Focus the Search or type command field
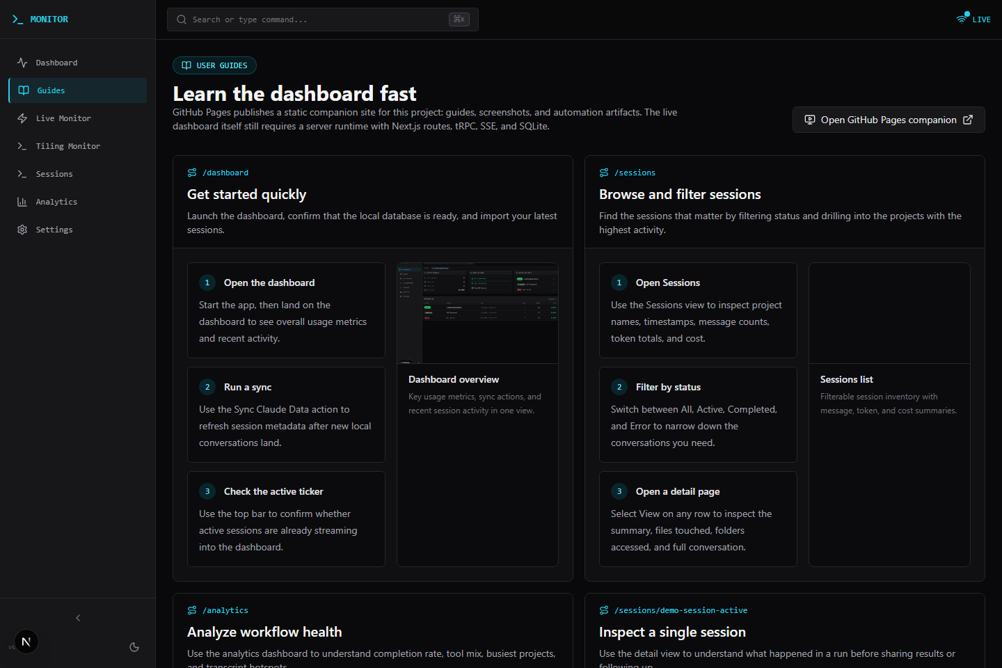Screen dimensions: 1002x668 [x=323, y=19]
